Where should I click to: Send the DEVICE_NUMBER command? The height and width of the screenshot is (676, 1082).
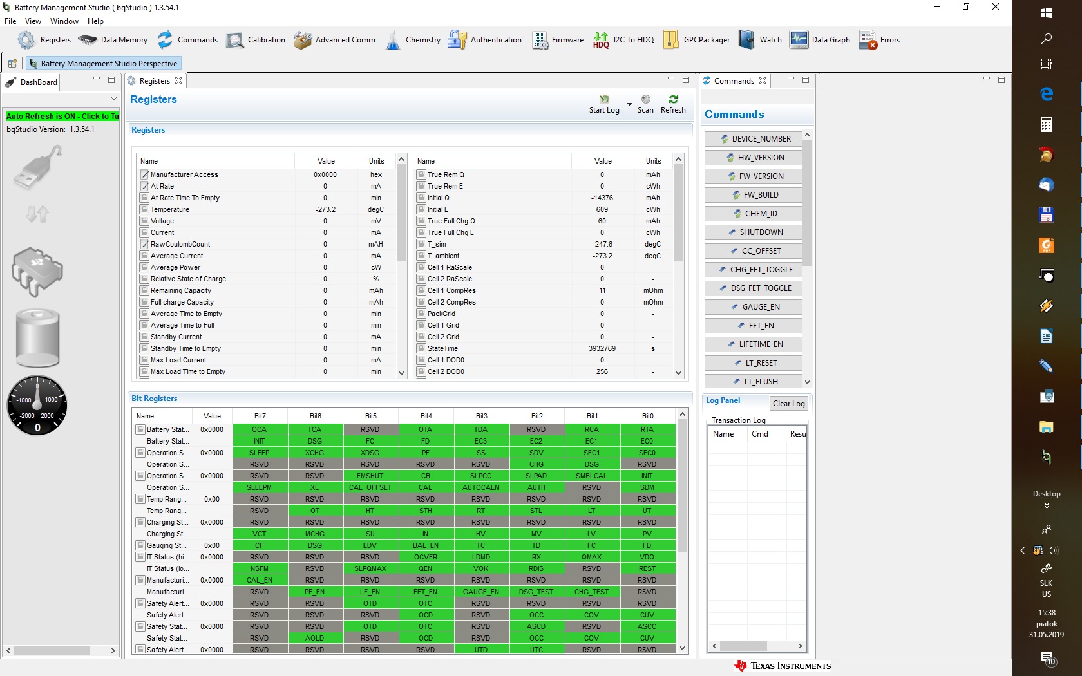[753, 139]
